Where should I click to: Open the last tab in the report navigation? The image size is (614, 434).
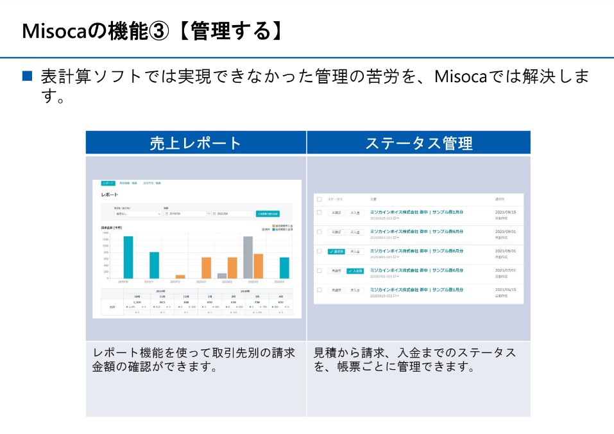pos(152,184)
